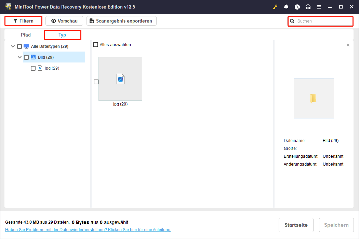Screen dimensions: 359x239
Task: Click the 'Bild (29)' file name value
Action: pyautogui.click(x=330, y=140)
